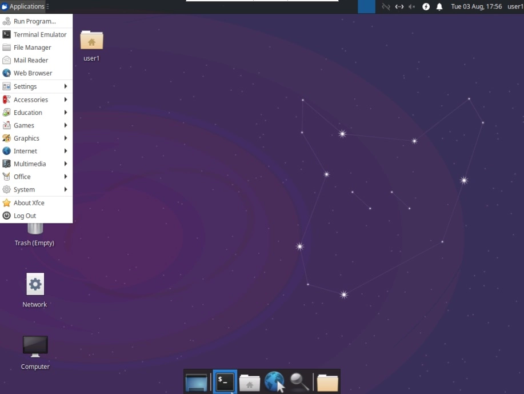Click the disconnected network link icon in the panel
Image resolution: width=524 pixels, height=394 pixels.
click(x=386, y=7)
